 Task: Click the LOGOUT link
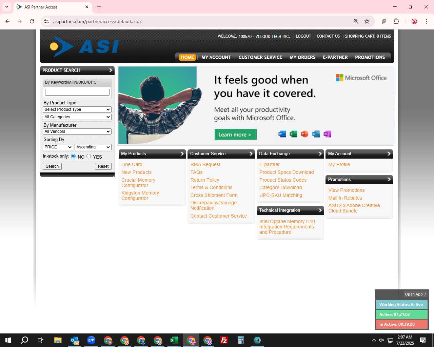pyautogui.click(x=303, y=36)
